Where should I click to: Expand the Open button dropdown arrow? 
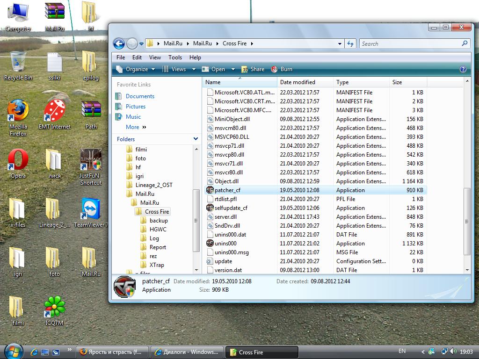click(x=233, y=69)
